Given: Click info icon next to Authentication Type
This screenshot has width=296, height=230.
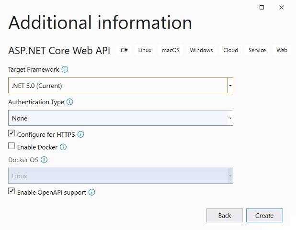Looking at the screenshot, I should pos(70,102).
